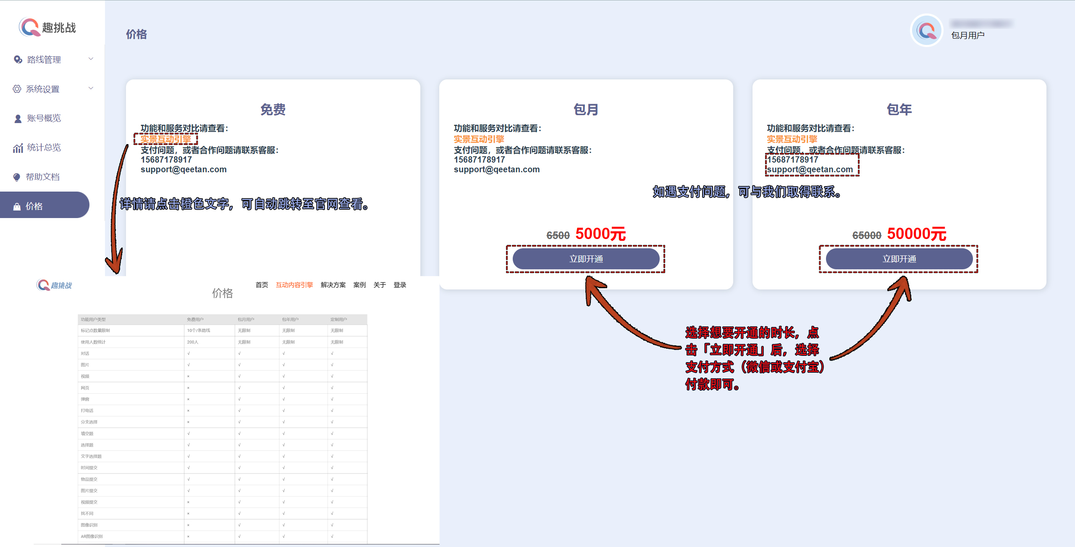
Task: Open 帮助文档 menu item
Action: (x=42, y=177)
